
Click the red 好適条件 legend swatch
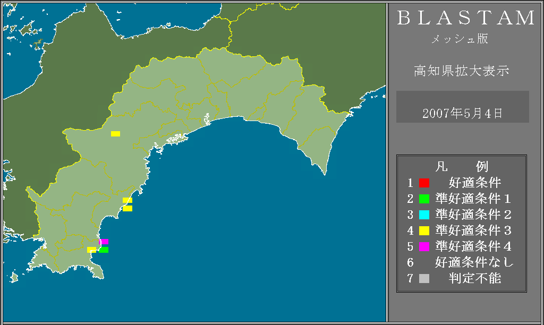pos(424,183)
